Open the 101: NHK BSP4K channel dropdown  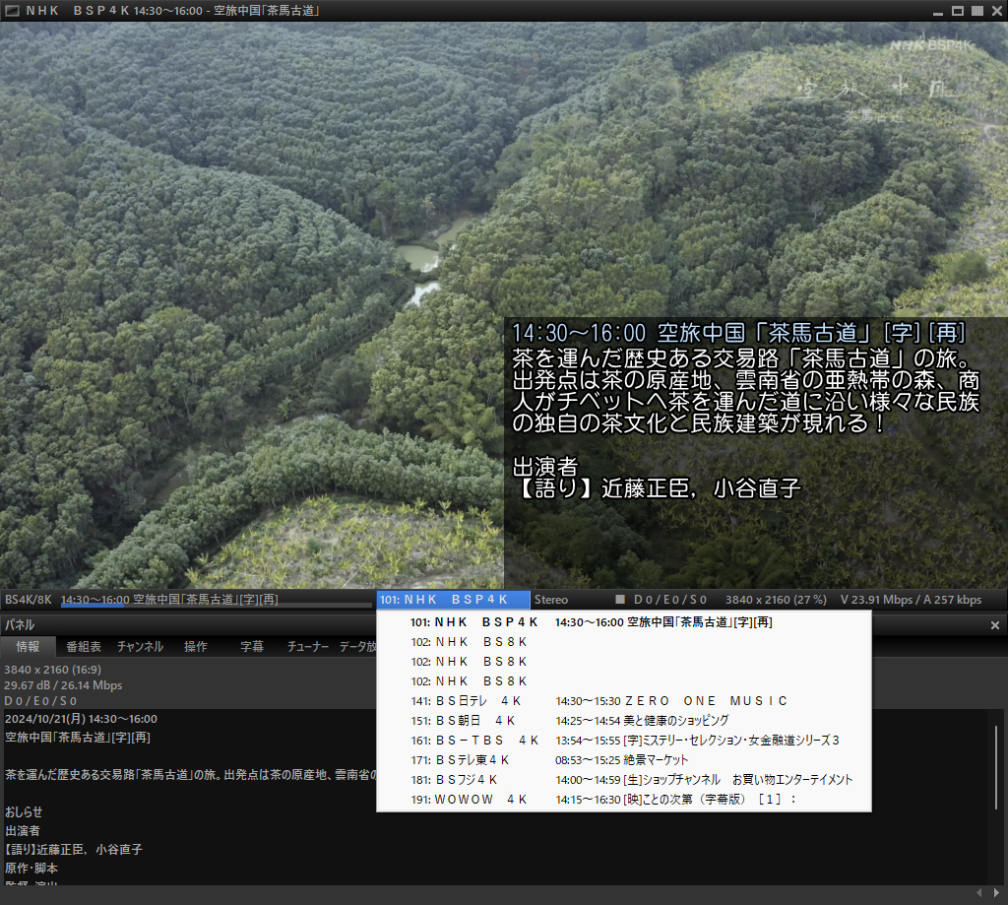(453, 600)
